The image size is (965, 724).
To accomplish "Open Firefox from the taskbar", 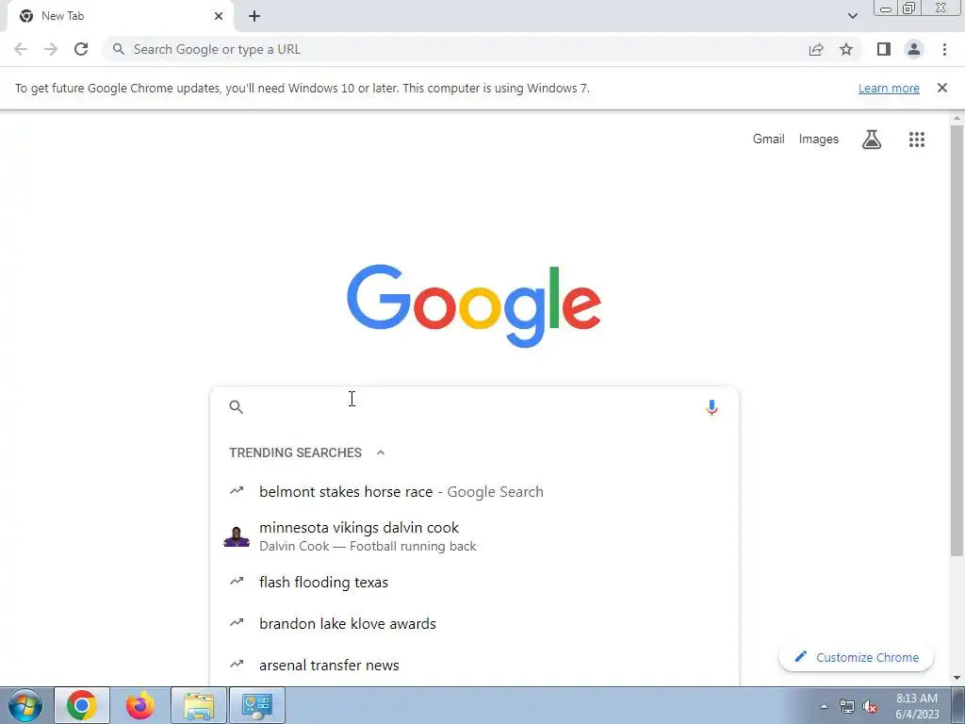I will [x=140, y=705].
